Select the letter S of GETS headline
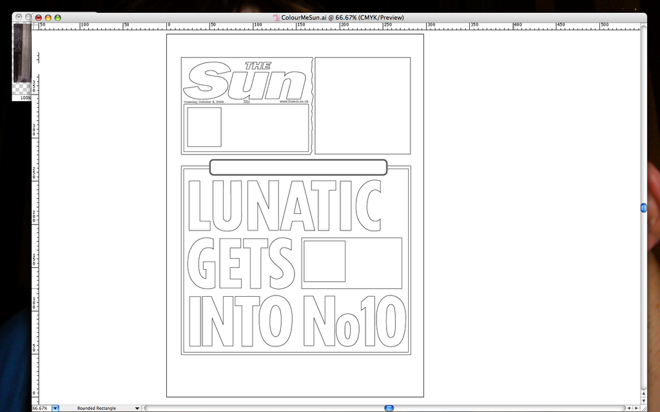Image resolution: width=660 pixels, height=412 pixels. click(x=281, y=263)
